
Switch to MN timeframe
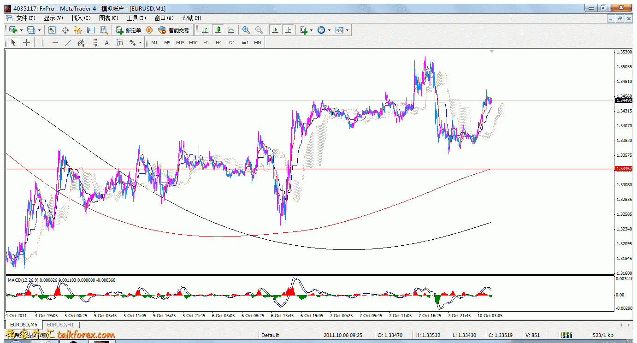[258, 42]
